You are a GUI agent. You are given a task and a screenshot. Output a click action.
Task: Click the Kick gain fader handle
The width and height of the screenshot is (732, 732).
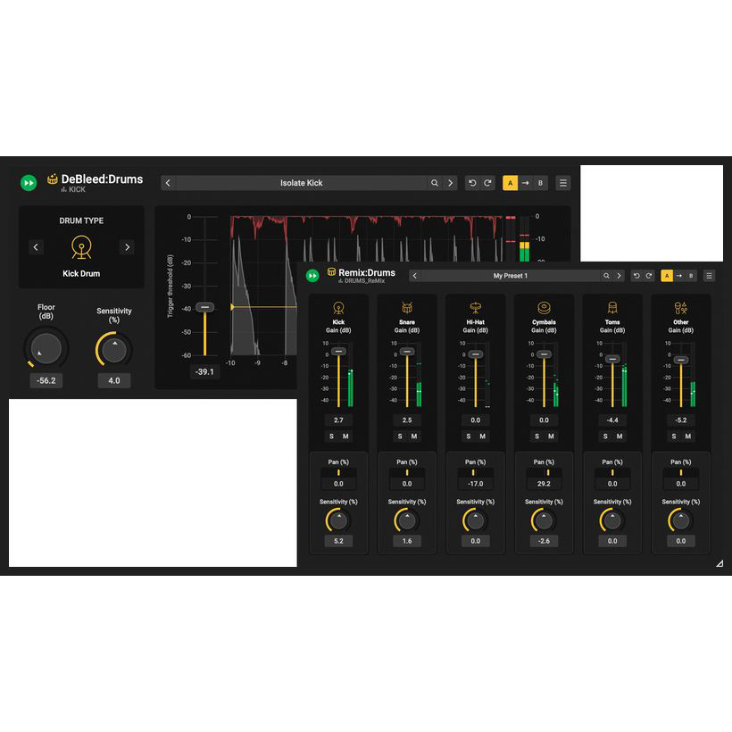[338, 351]
